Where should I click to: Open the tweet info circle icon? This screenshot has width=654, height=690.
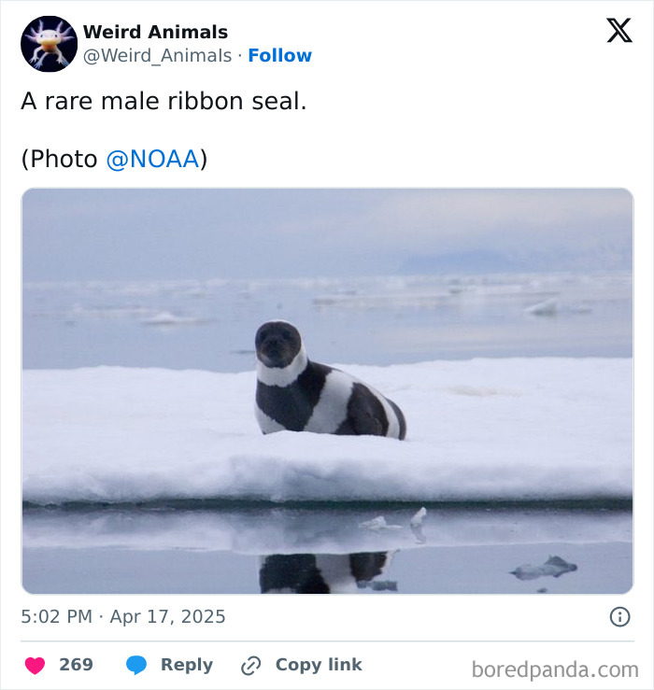pyautogui.click(x=619, y=616)
